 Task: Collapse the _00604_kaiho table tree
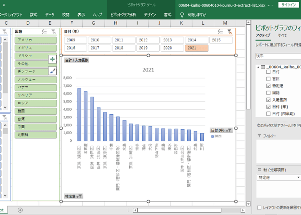pos(258,67)
